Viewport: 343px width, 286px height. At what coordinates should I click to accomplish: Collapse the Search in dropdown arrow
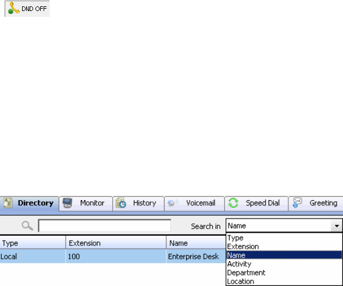337,226
